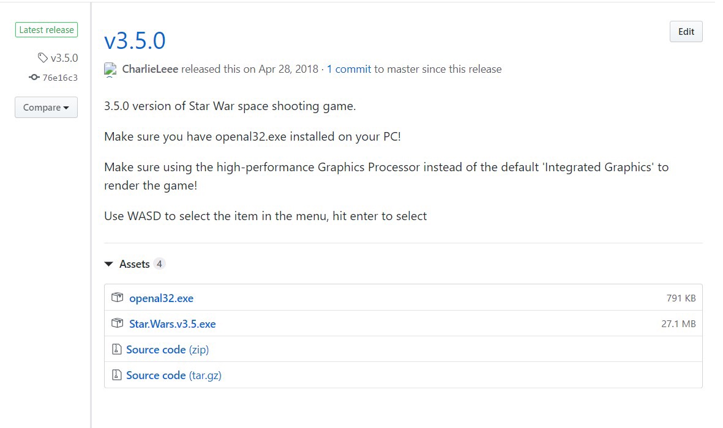
Task: Open the 1 commit link
Action: click(x=349, y=69)
